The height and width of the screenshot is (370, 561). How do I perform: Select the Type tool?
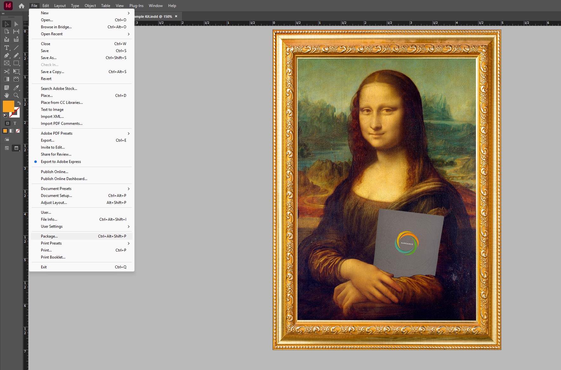[x=7, y=48]
